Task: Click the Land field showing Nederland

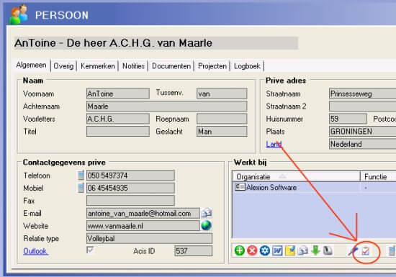Action: [x=363, y=144]
